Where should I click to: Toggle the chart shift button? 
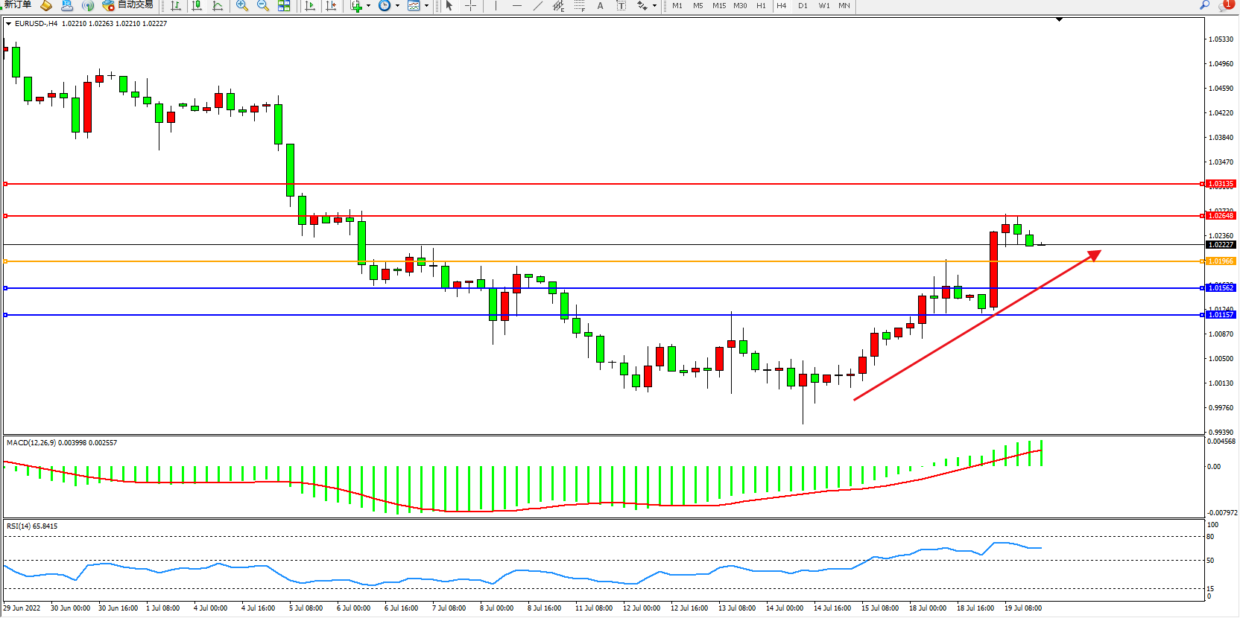(x=332, y=5)
